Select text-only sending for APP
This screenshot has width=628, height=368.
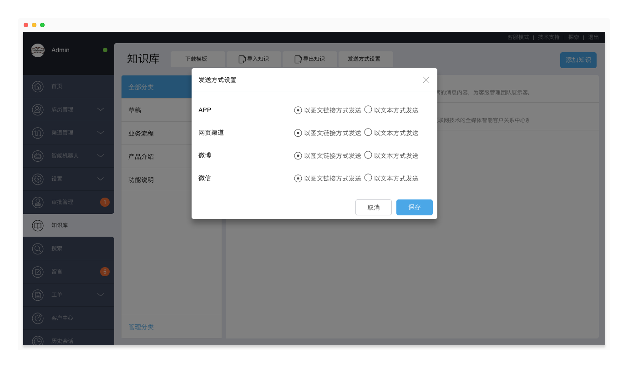(x=368, y=109)
